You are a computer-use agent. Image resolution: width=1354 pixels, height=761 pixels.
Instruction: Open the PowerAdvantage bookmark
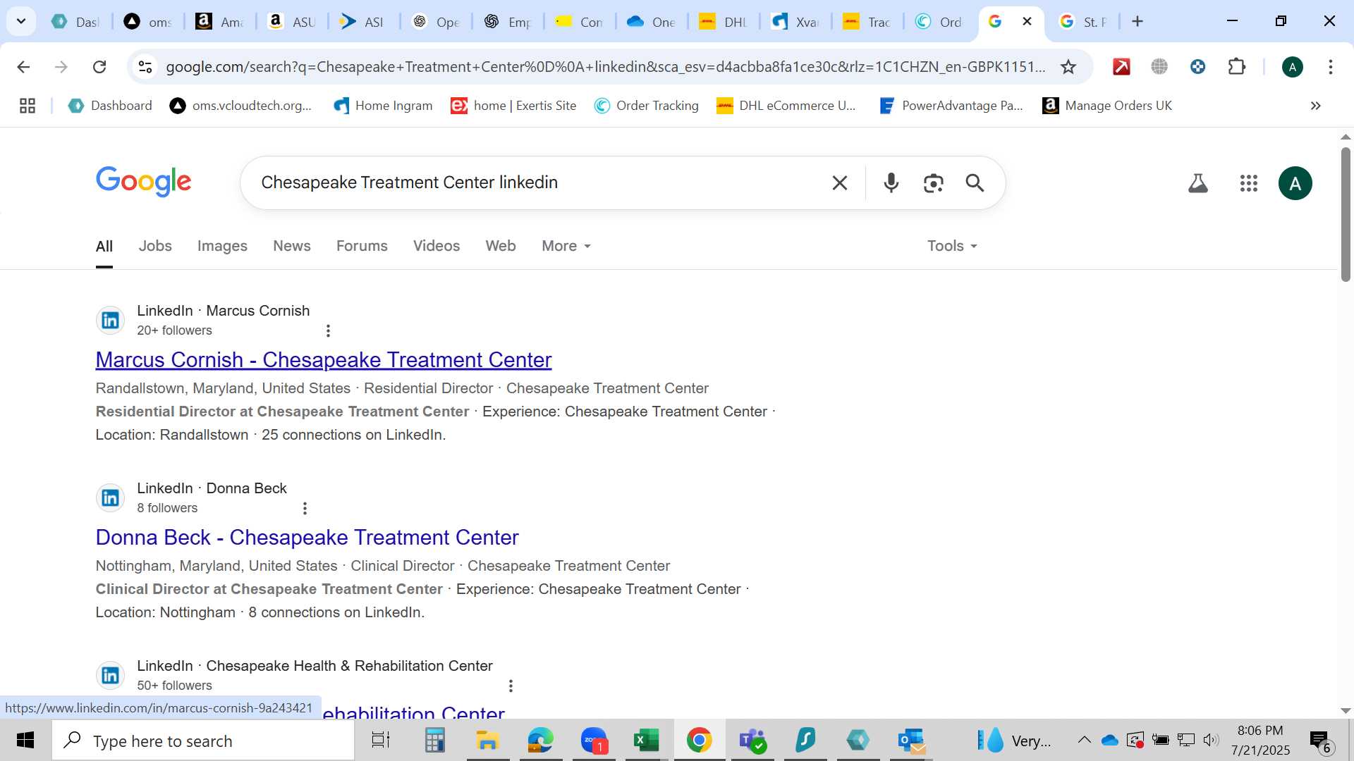(951, 106)
